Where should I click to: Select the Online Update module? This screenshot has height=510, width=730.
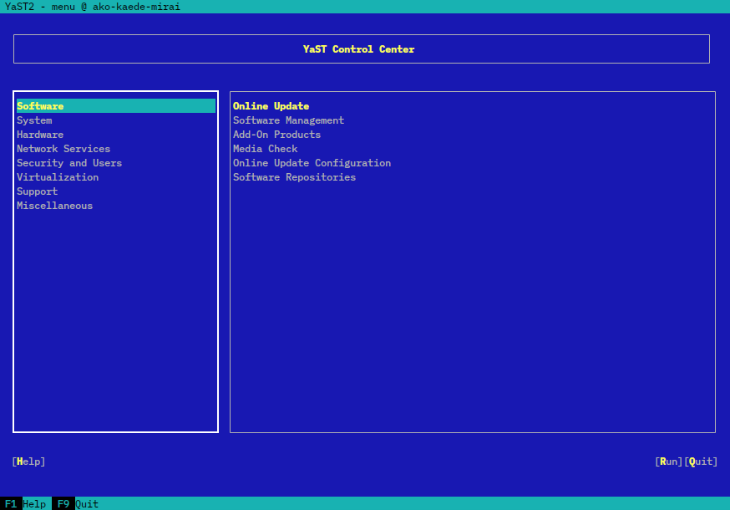[x=271, y=106]
